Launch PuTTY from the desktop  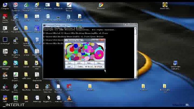click(16, 41)
